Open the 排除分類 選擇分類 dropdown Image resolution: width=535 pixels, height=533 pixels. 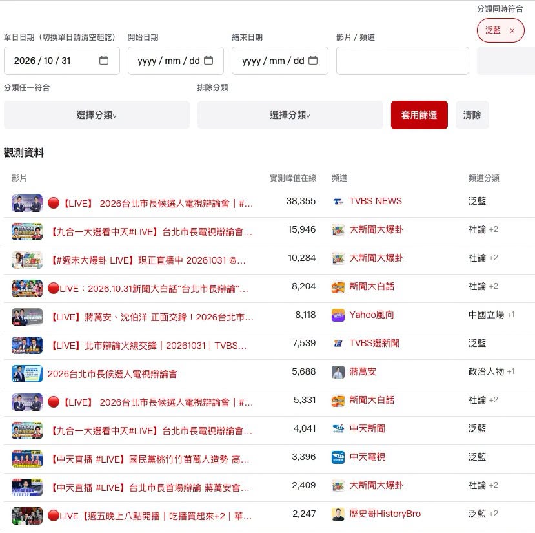[x=290, y=115]
